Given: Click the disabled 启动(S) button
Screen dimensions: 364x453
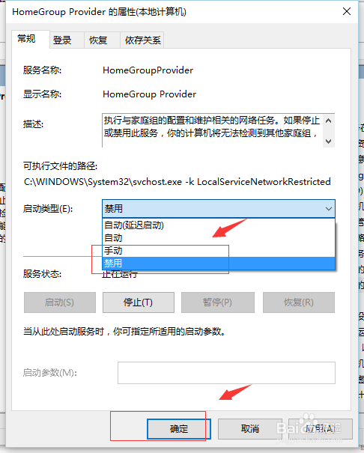Looking at the screenshot, I should [60, 302].
